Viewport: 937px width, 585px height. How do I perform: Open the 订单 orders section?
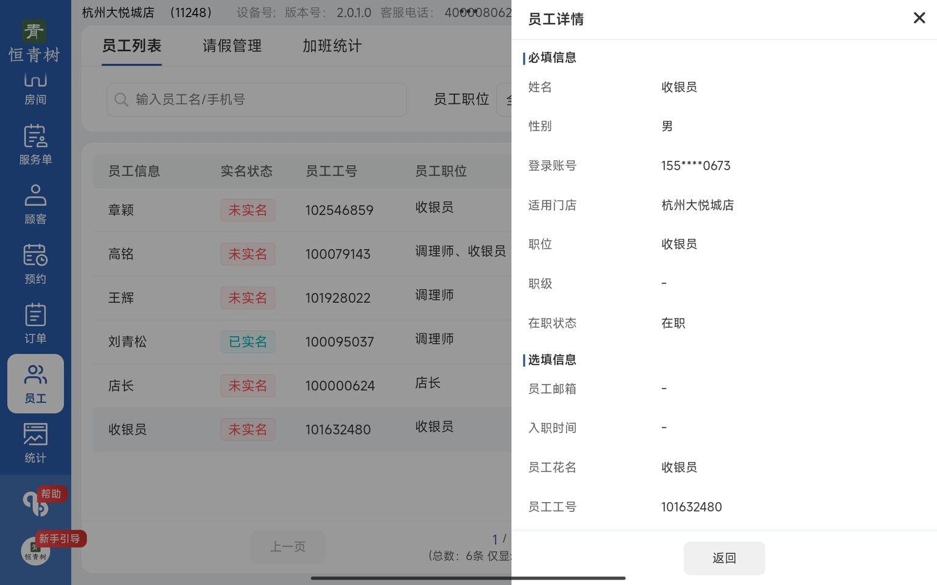coord(35,324)
